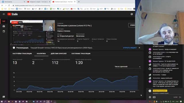Click the monetization status Включена

point(80,36)
